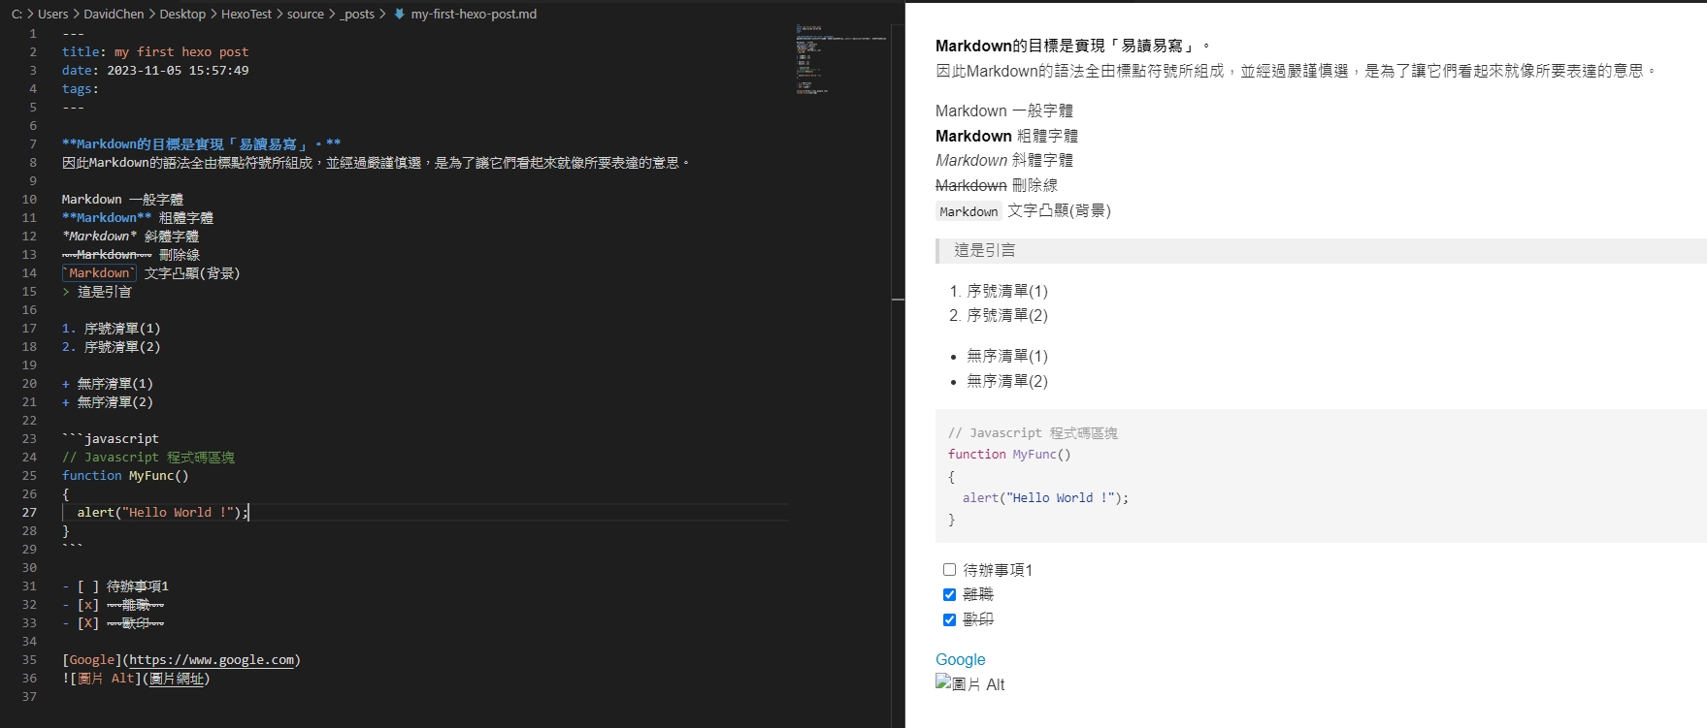Click 無序清單(2) item in preview
Image resolution: width=1707 pixels, height=728 pixels.
(x=1007, y=381)
